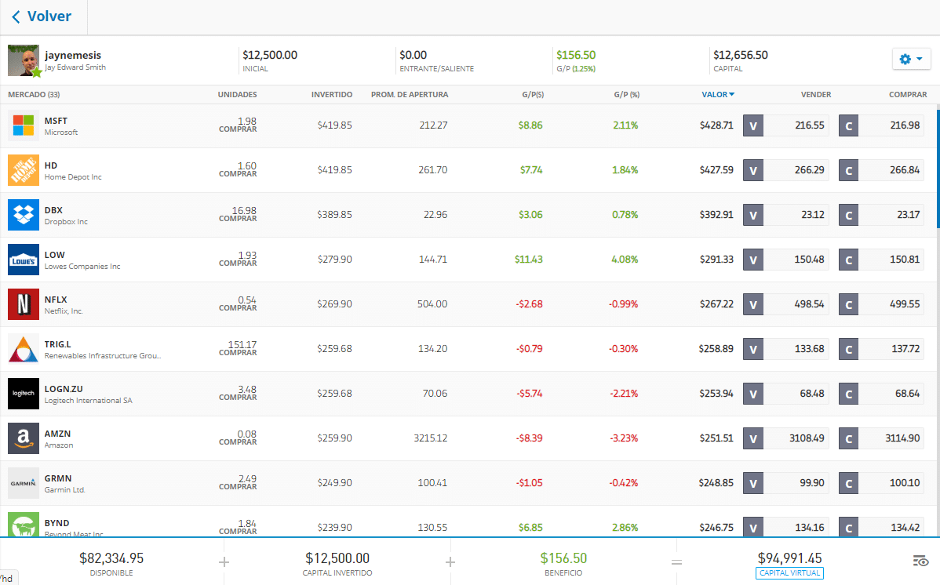Sort by PROM. DE APERTURA column
This screenshot has height=585, width=940.
tap(410, 95)
